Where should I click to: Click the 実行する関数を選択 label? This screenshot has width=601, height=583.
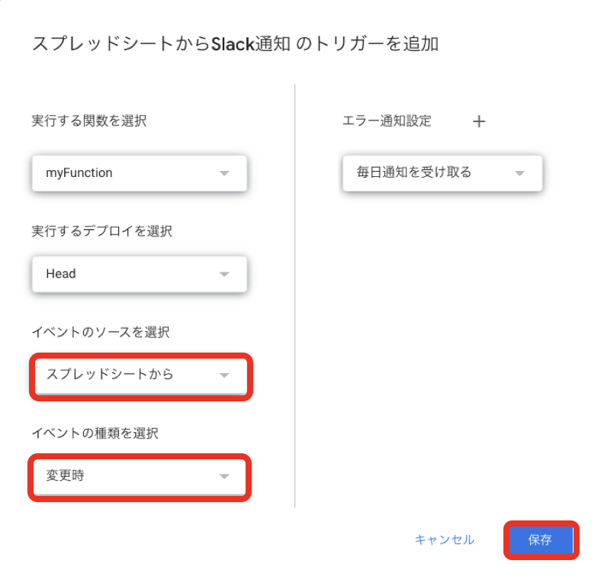coord(89,121)
